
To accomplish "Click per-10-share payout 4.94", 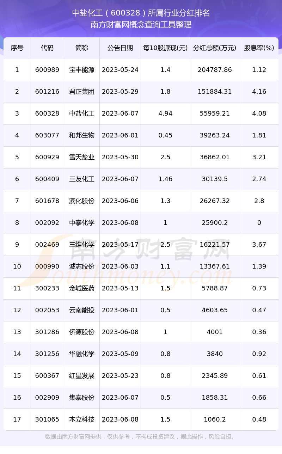I will point(165,114).
